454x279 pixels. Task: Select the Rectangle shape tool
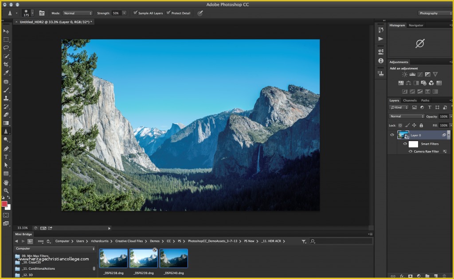click(6, 173)
